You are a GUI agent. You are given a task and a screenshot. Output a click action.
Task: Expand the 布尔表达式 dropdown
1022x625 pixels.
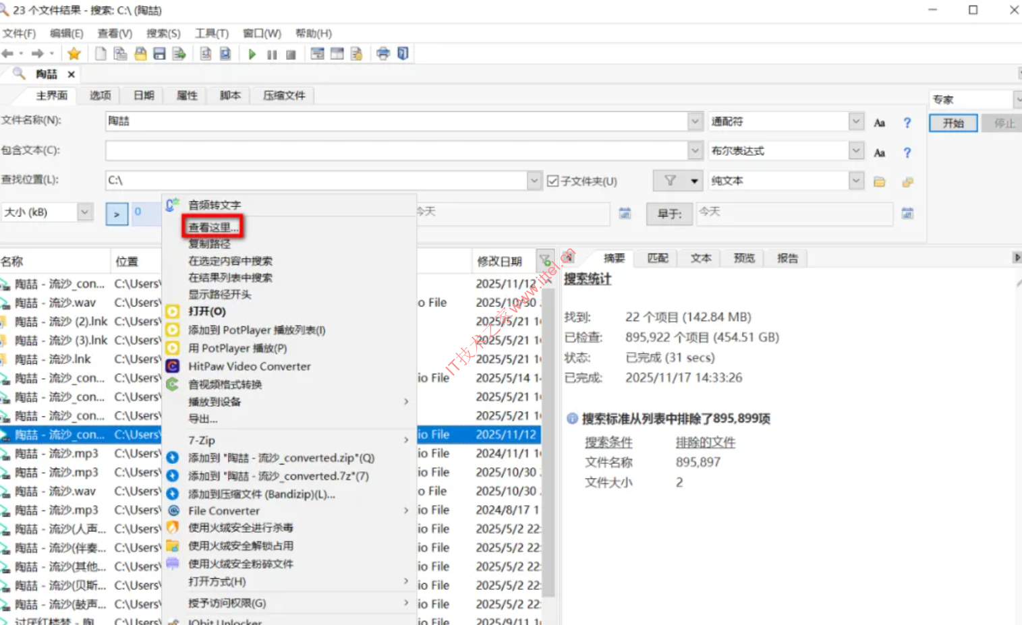coord(856,150)
